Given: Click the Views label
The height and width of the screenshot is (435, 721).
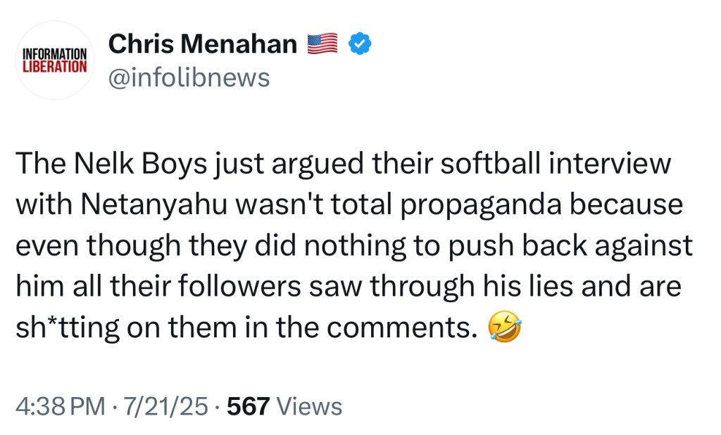Looking at the screenshot, I should pos(310,406).
